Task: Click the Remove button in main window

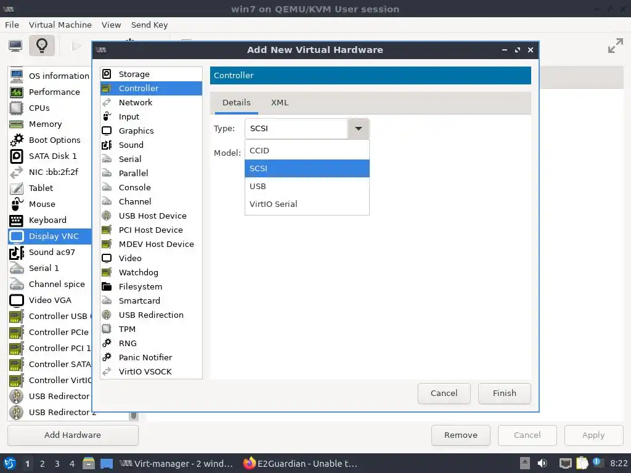Action: (461, 435)
